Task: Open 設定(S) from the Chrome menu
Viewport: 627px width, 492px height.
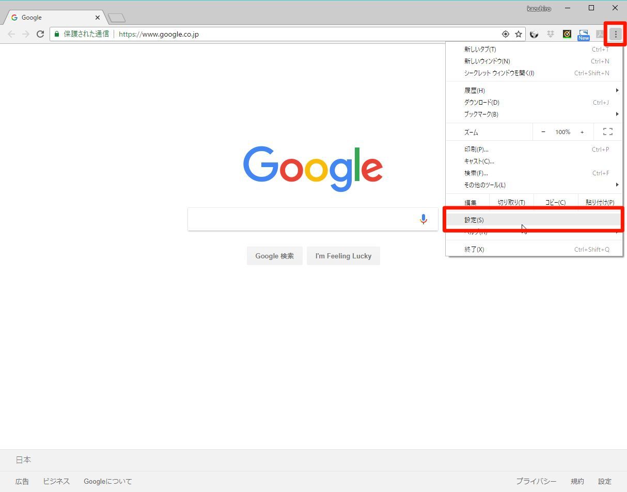Action: point(535,220)
